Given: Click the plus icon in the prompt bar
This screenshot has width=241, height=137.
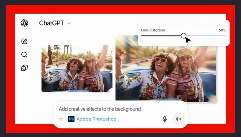Looking at the screenshot, I should click(61, 119).
